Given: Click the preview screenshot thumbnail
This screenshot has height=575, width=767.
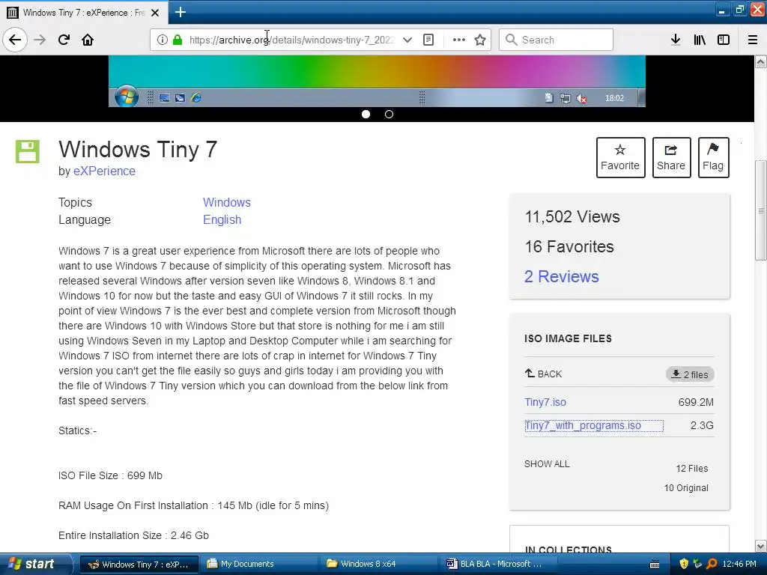Looking at the screenshot, I should pos(377,81).
